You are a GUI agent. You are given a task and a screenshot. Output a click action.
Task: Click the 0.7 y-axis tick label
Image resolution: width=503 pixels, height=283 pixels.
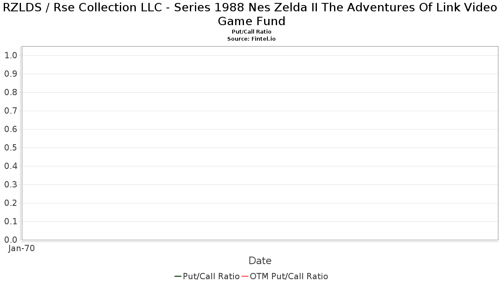click(x=10, y=111)
